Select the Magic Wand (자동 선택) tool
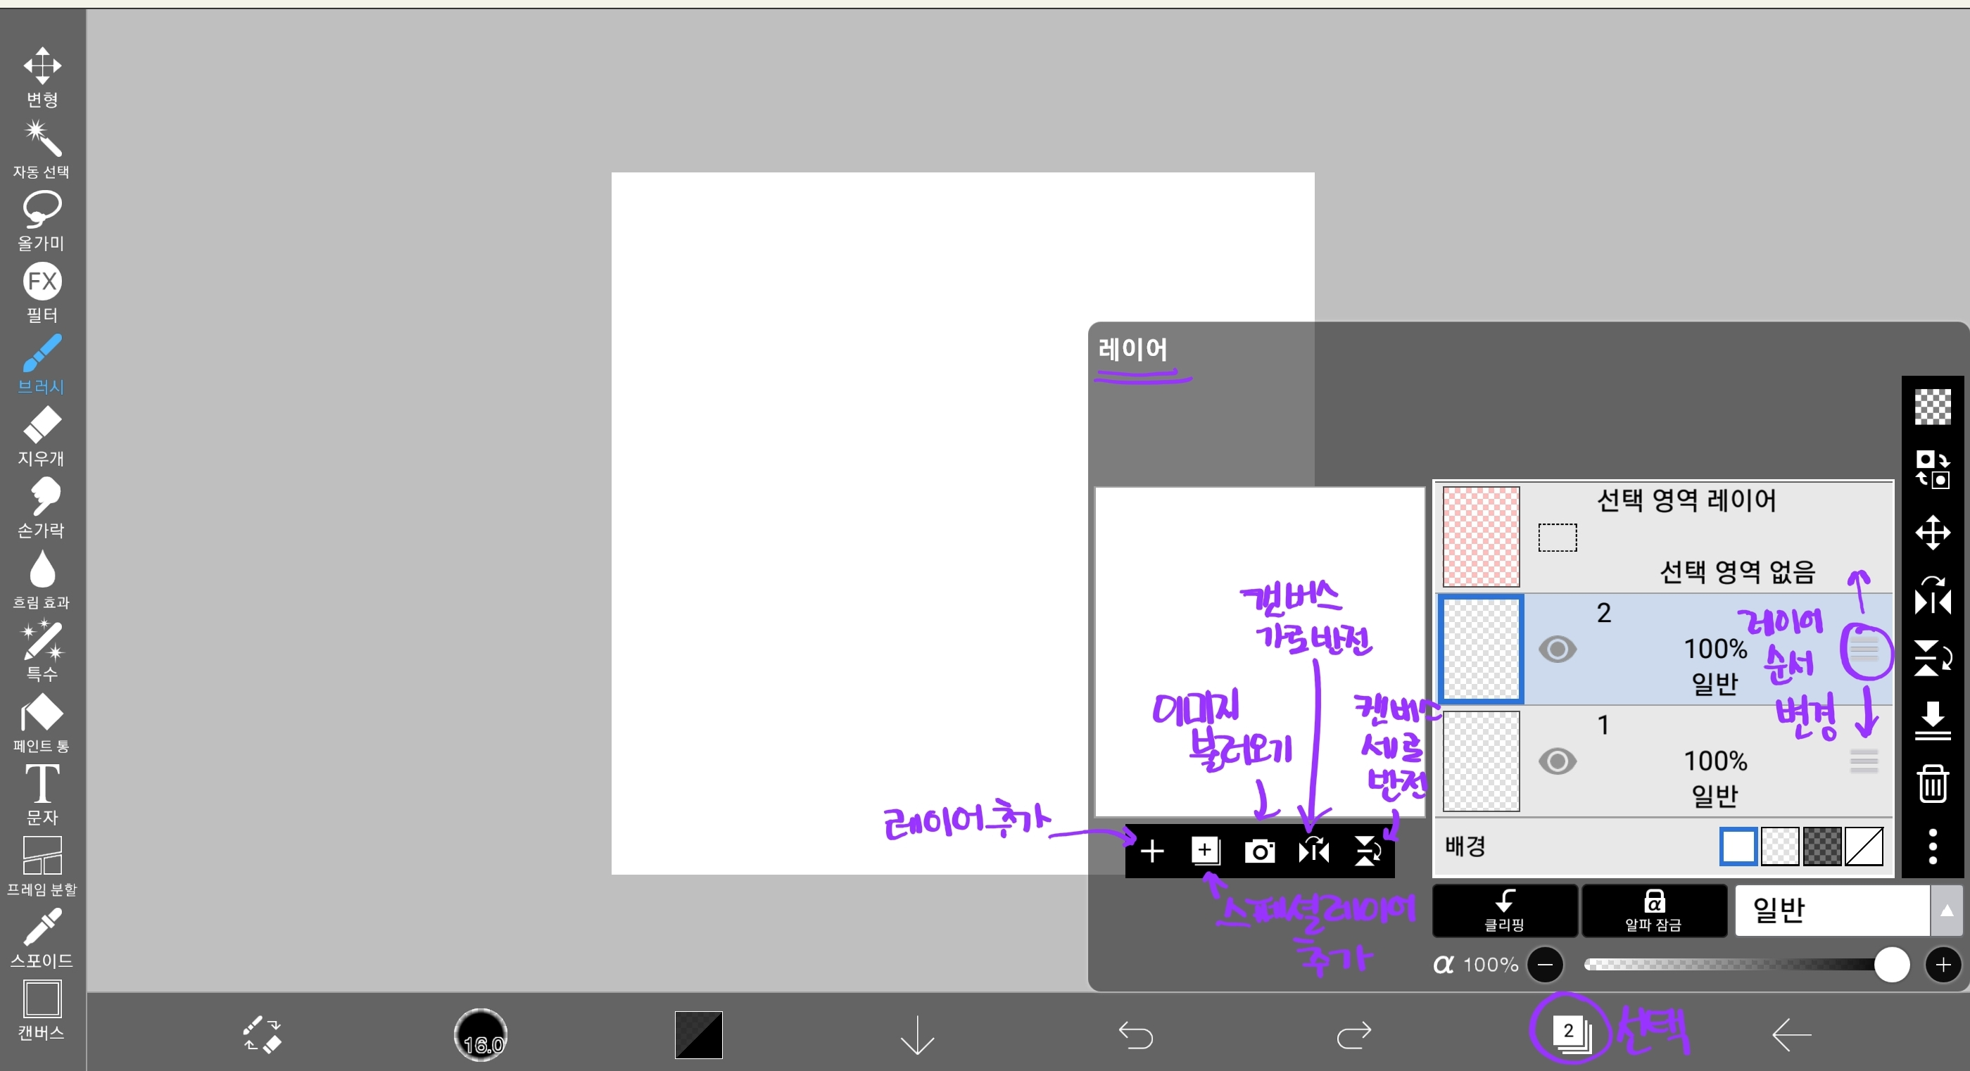 (x=42, y=148)
